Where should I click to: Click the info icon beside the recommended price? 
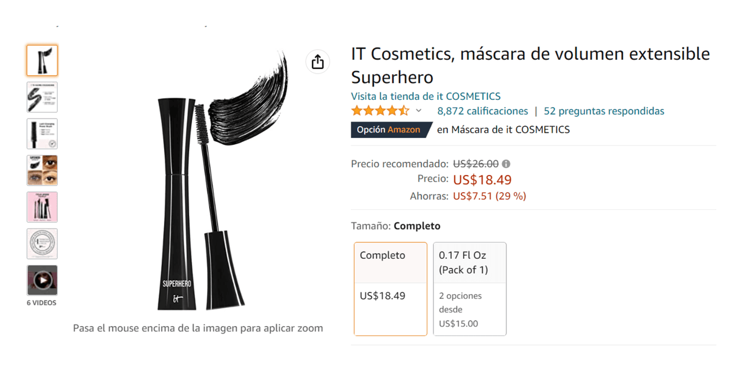506,164
